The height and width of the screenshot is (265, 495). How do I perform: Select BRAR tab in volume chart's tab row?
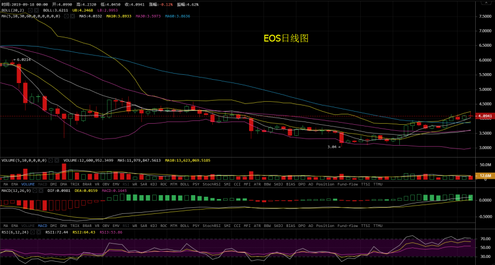[x=87, y=184]
